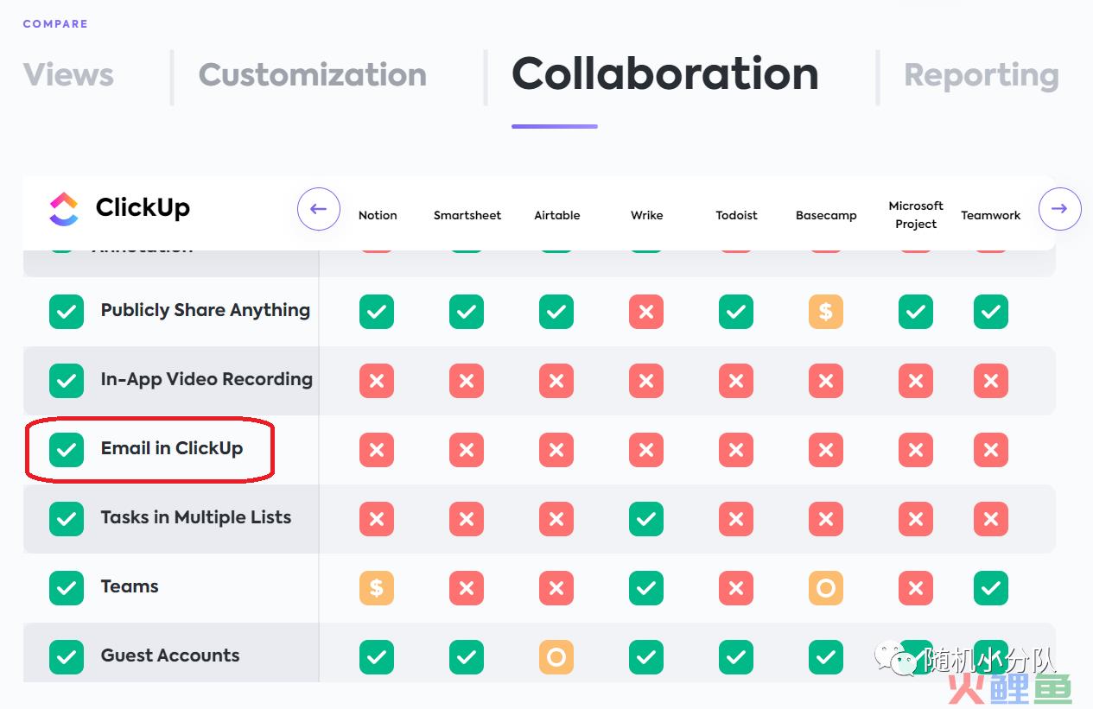This screenshot has width=1093, height=709.
Task: Select the Collaboration tab
Action: coord(665,74)
